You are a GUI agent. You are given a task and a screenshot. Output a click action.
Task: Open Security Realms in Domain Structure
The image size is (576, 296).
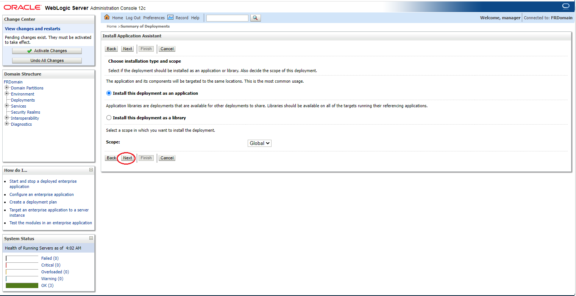(x=25, y=112)
